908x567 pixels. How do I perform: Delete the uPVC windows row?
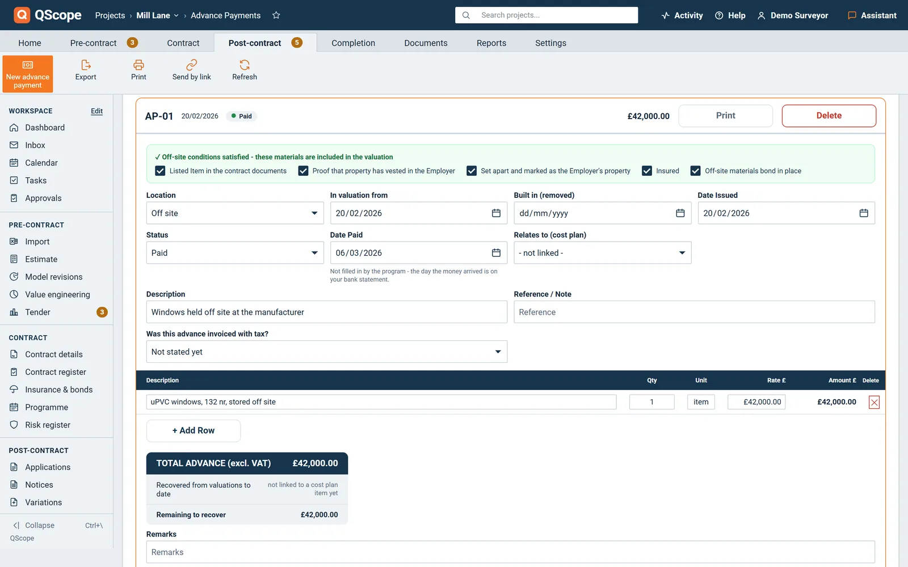click(874, 403)
